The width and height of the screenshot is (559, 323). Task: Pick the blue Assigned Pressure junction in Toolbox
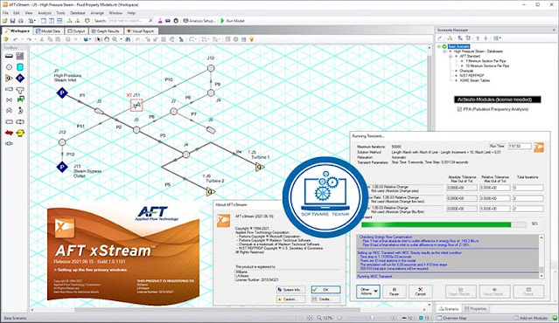click(20, 78)
